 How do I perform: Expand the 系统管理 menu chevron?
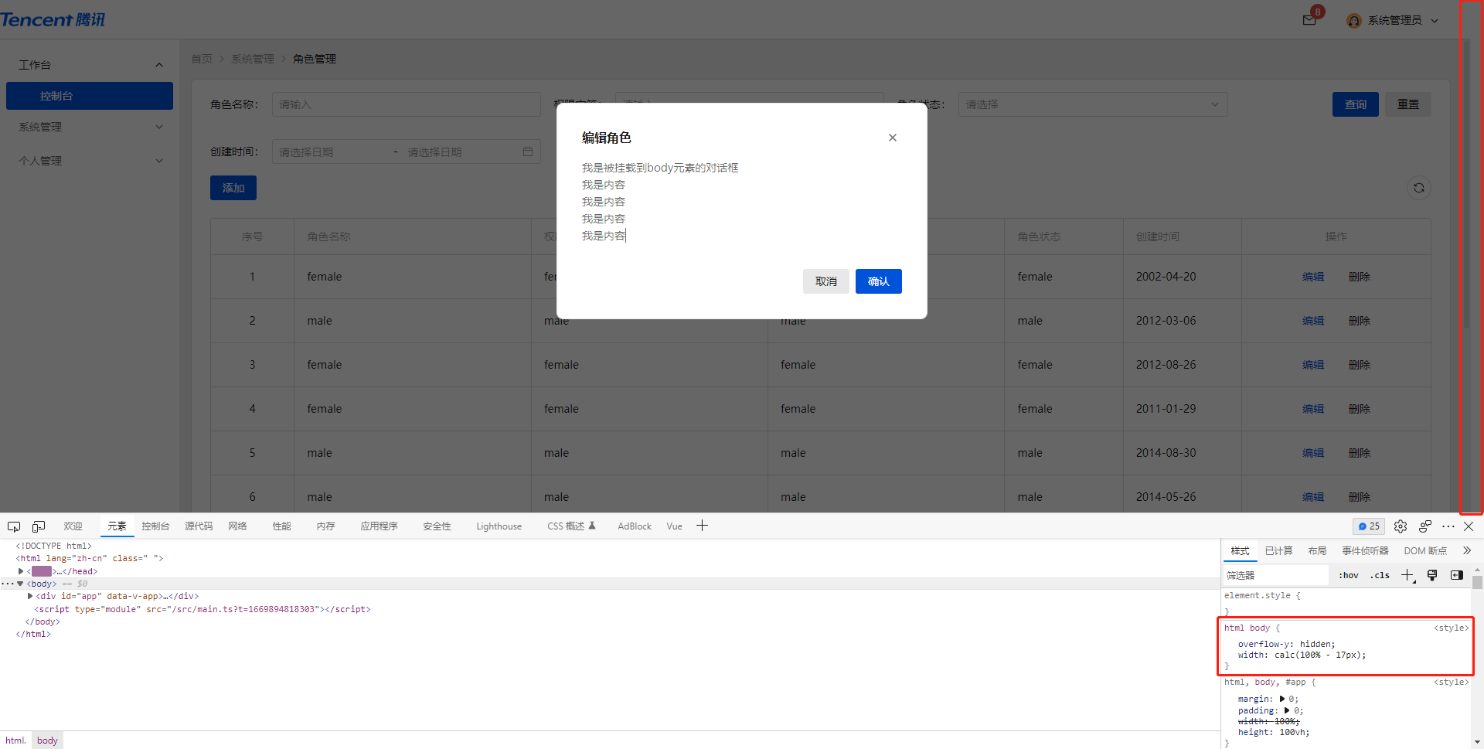click(x=158, y=127)
